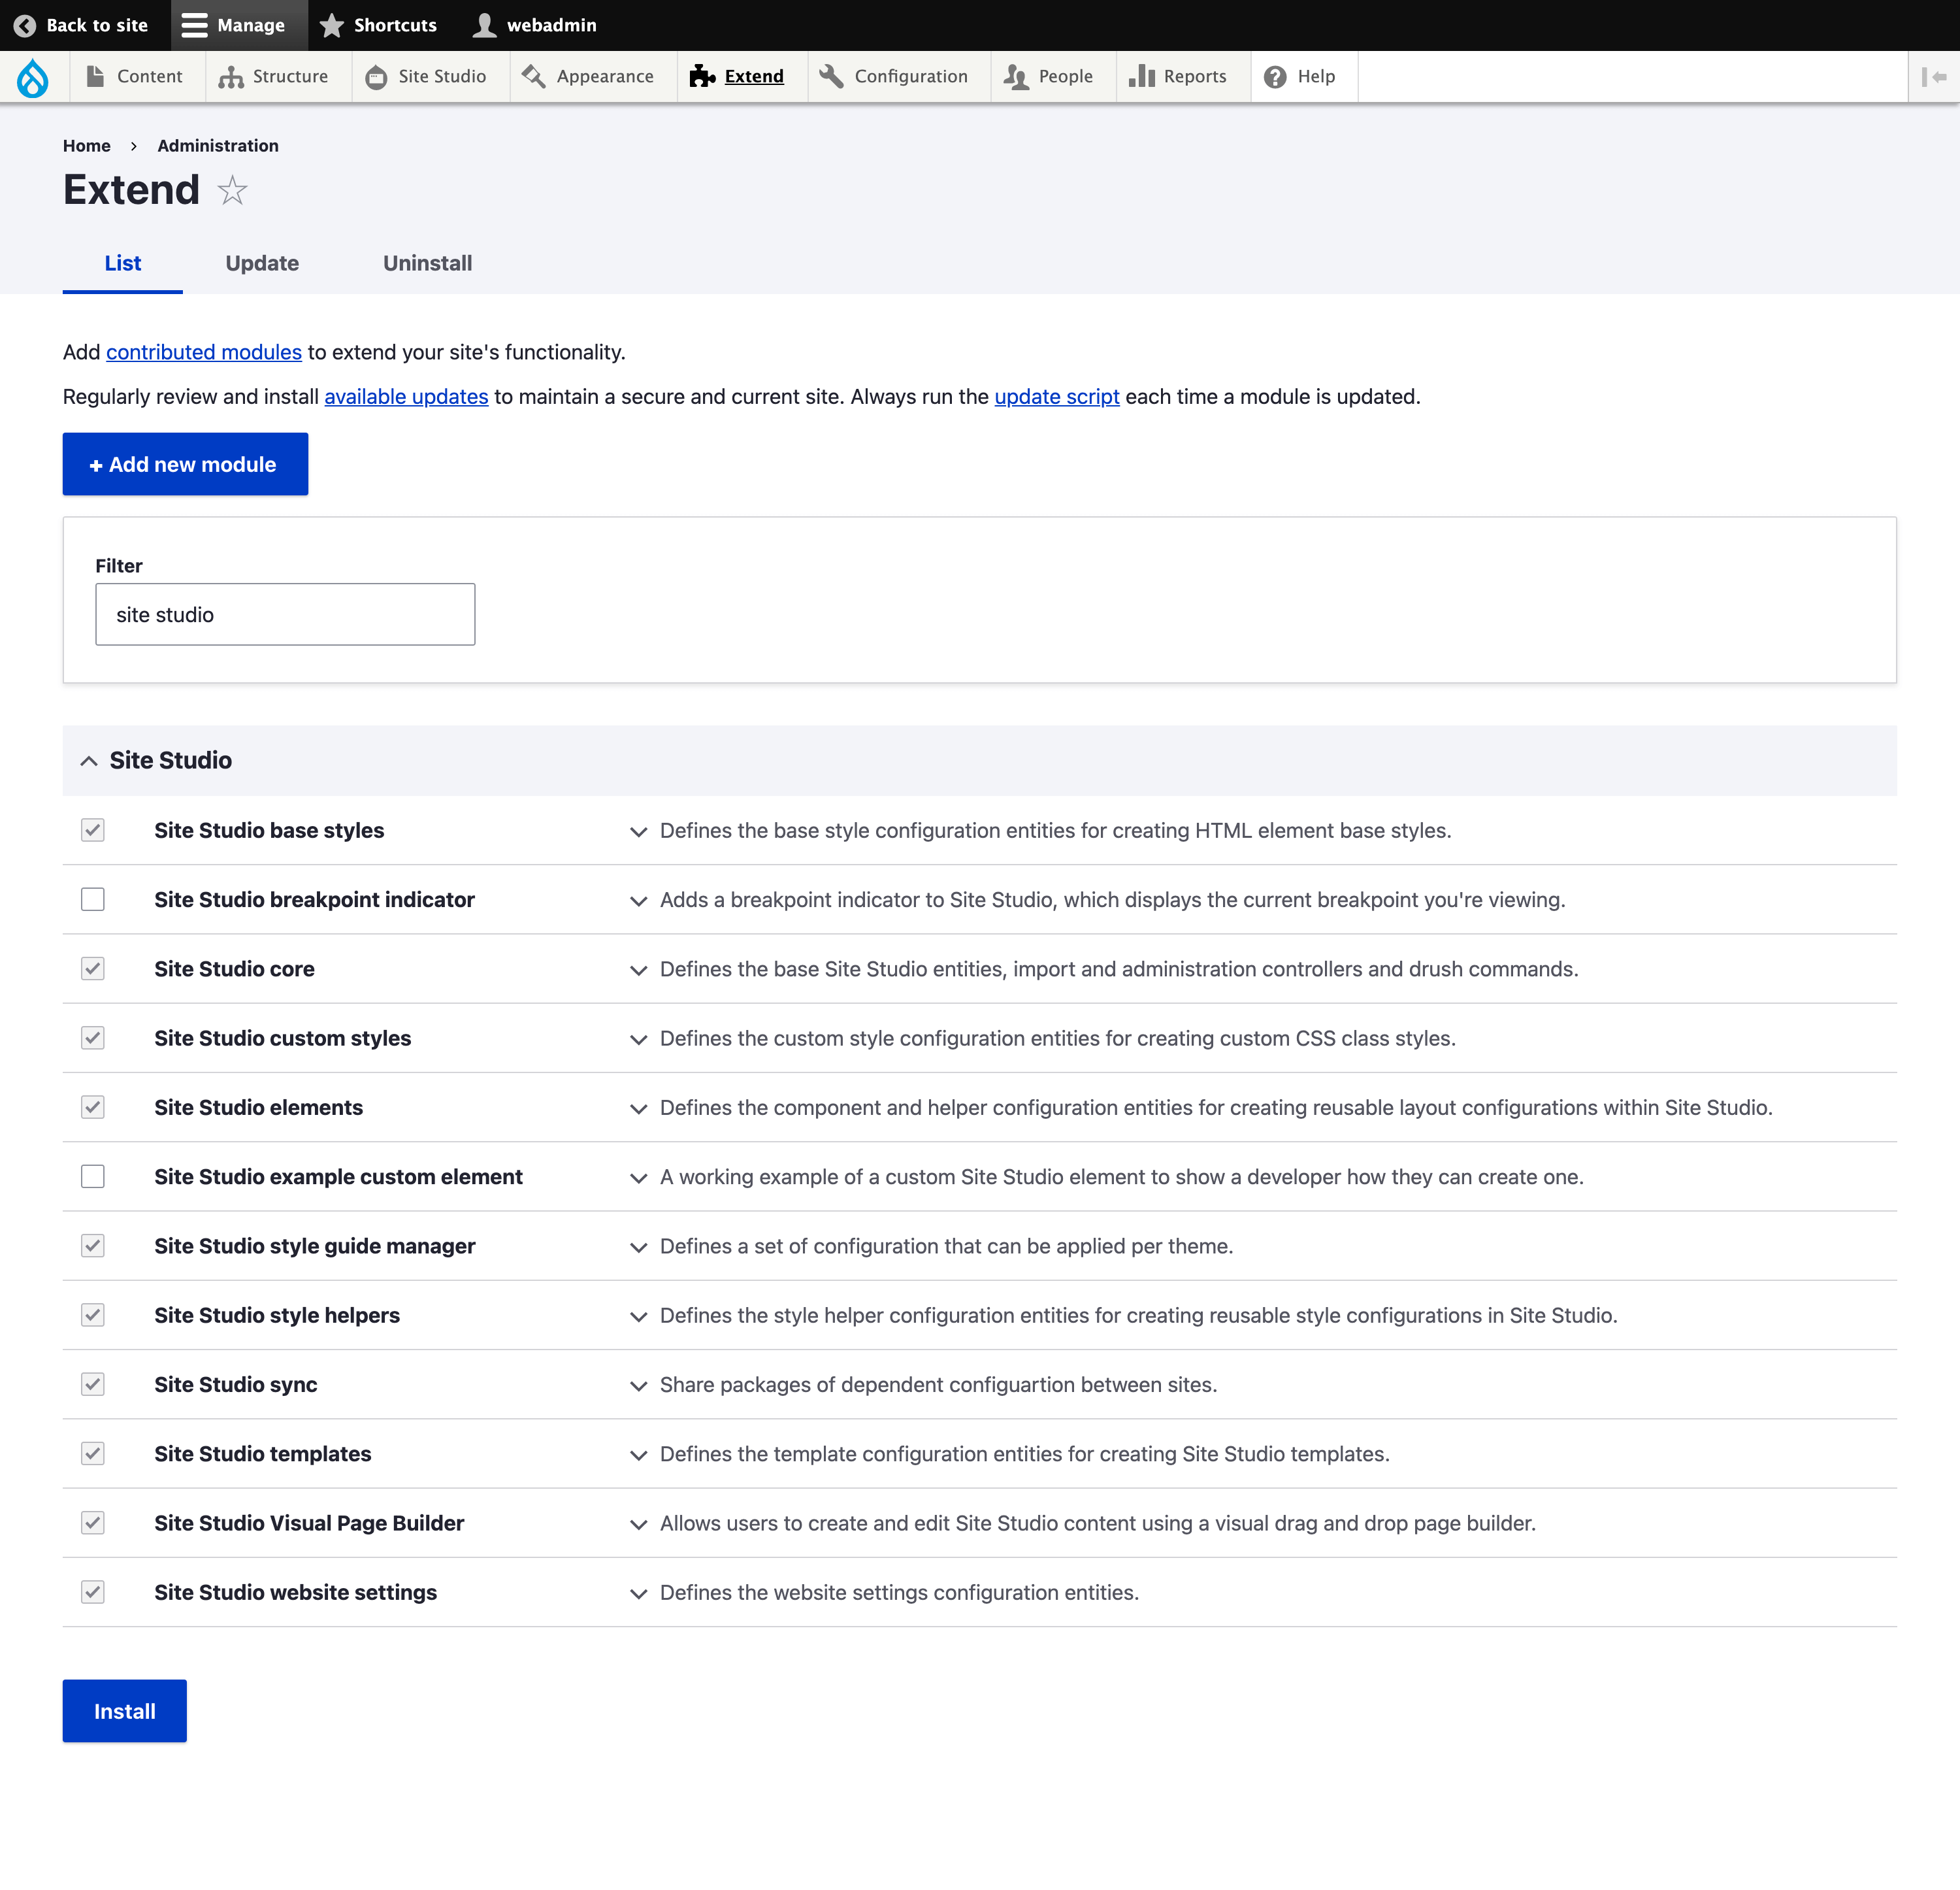Switch to the List tab
The width and height of the screenshot is (1960, 1890).
123,263
